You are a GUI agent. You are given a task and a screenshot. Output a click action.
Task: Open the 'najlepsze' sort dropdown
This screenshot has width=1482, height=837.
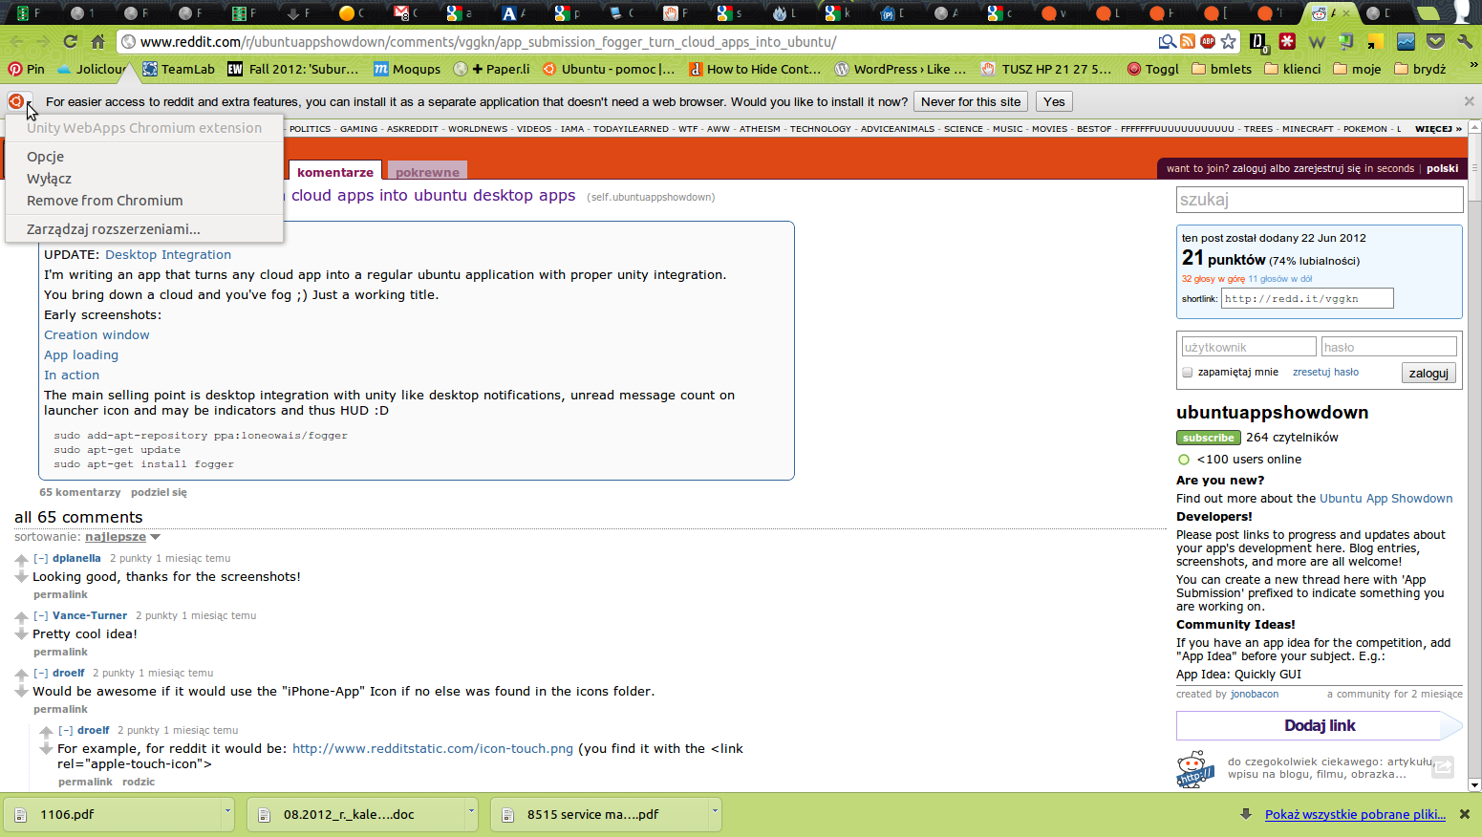[122, 537]
